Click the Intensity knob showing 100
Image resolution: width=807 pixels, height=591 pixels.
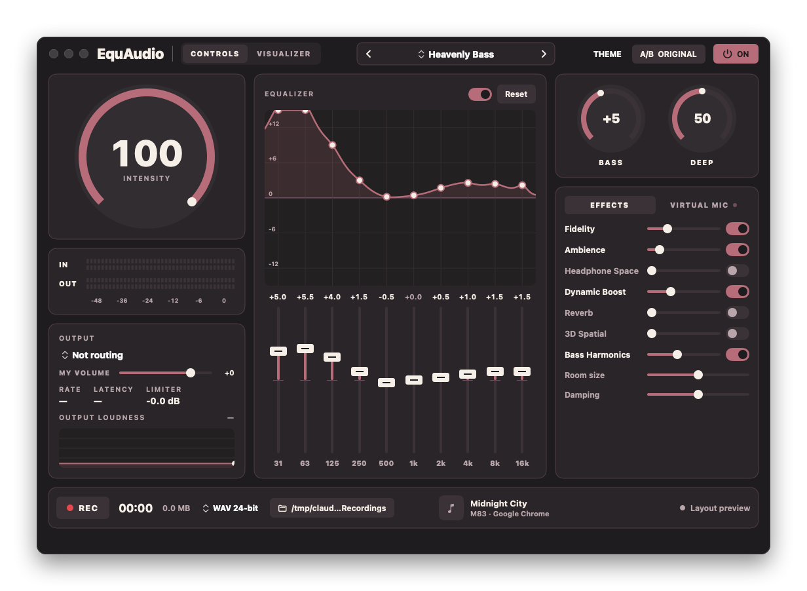coord(147,157)
